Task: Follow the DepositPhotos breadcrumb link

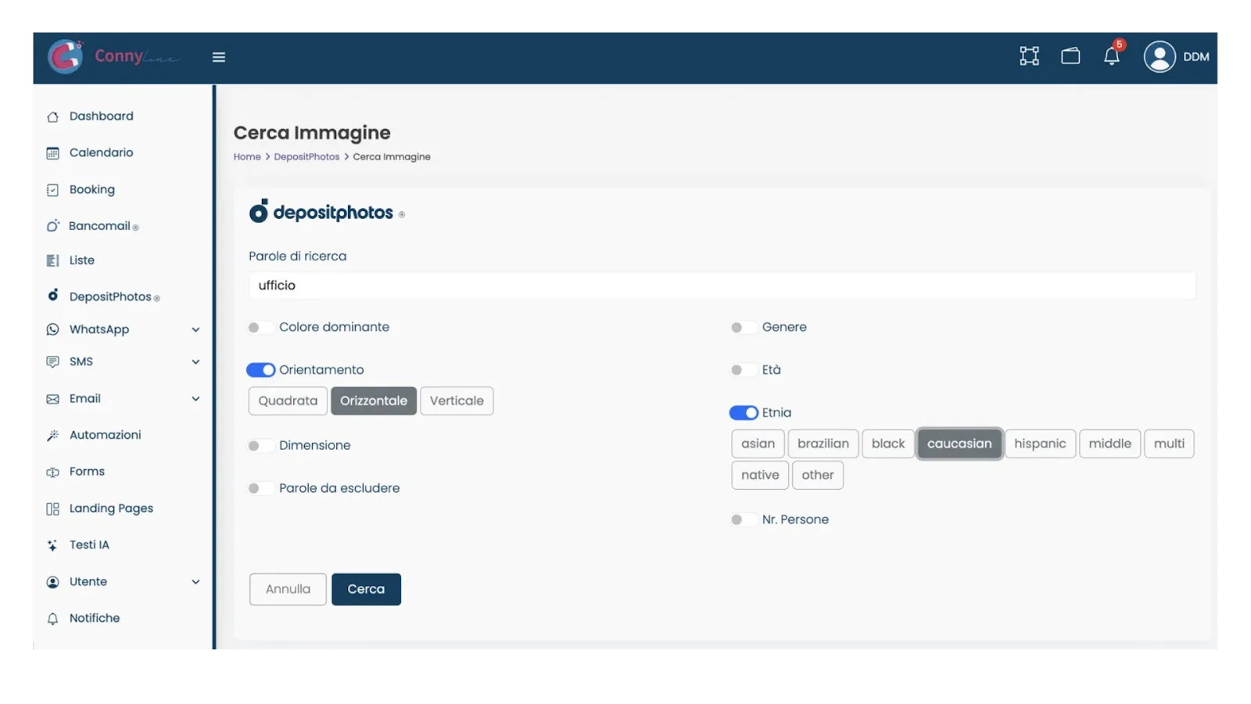Action: [306, 157]
